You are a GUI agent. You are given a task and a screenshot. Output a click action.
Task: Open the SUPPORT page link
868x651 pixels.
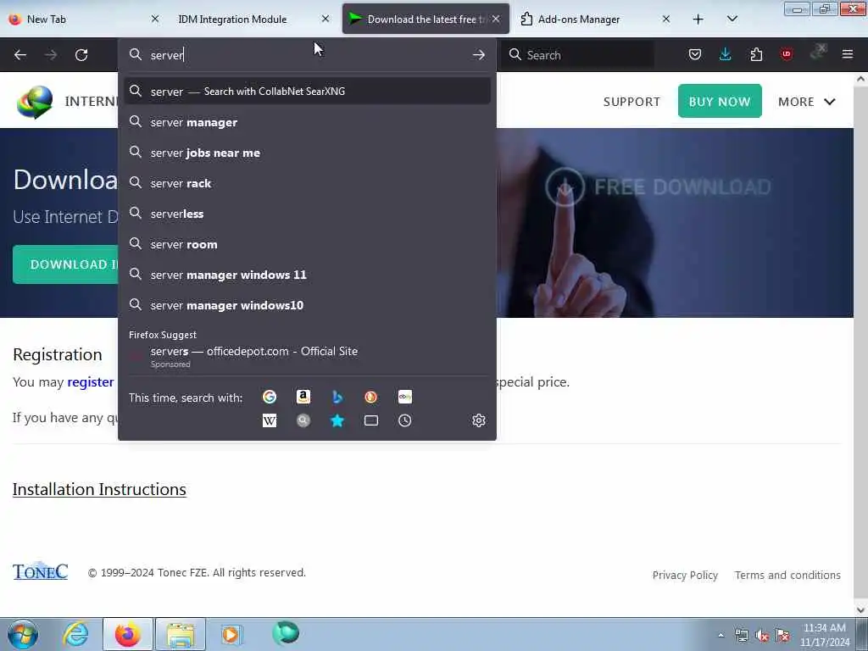632,102
